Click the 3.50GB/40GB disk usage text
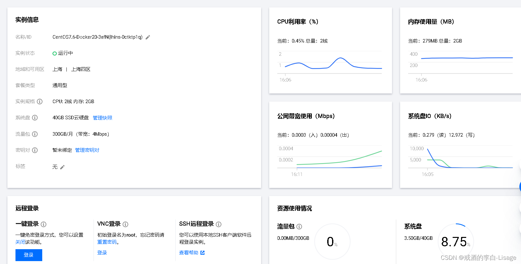This screenshot has height=264, width=521. [418, 238]
